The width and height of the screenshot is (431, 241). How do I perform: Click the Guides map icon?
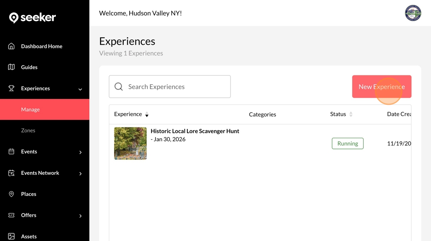[x=12, y=67]
